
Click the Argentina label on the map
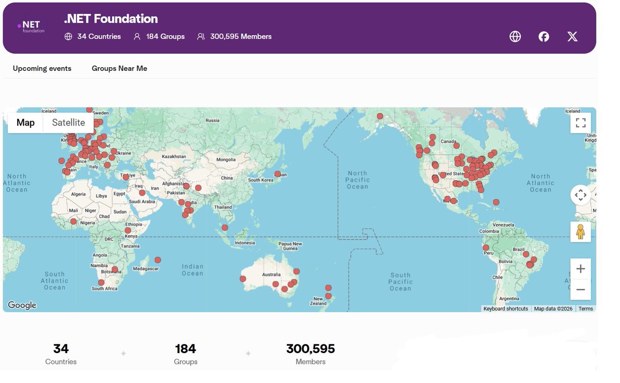click(509, 299)
